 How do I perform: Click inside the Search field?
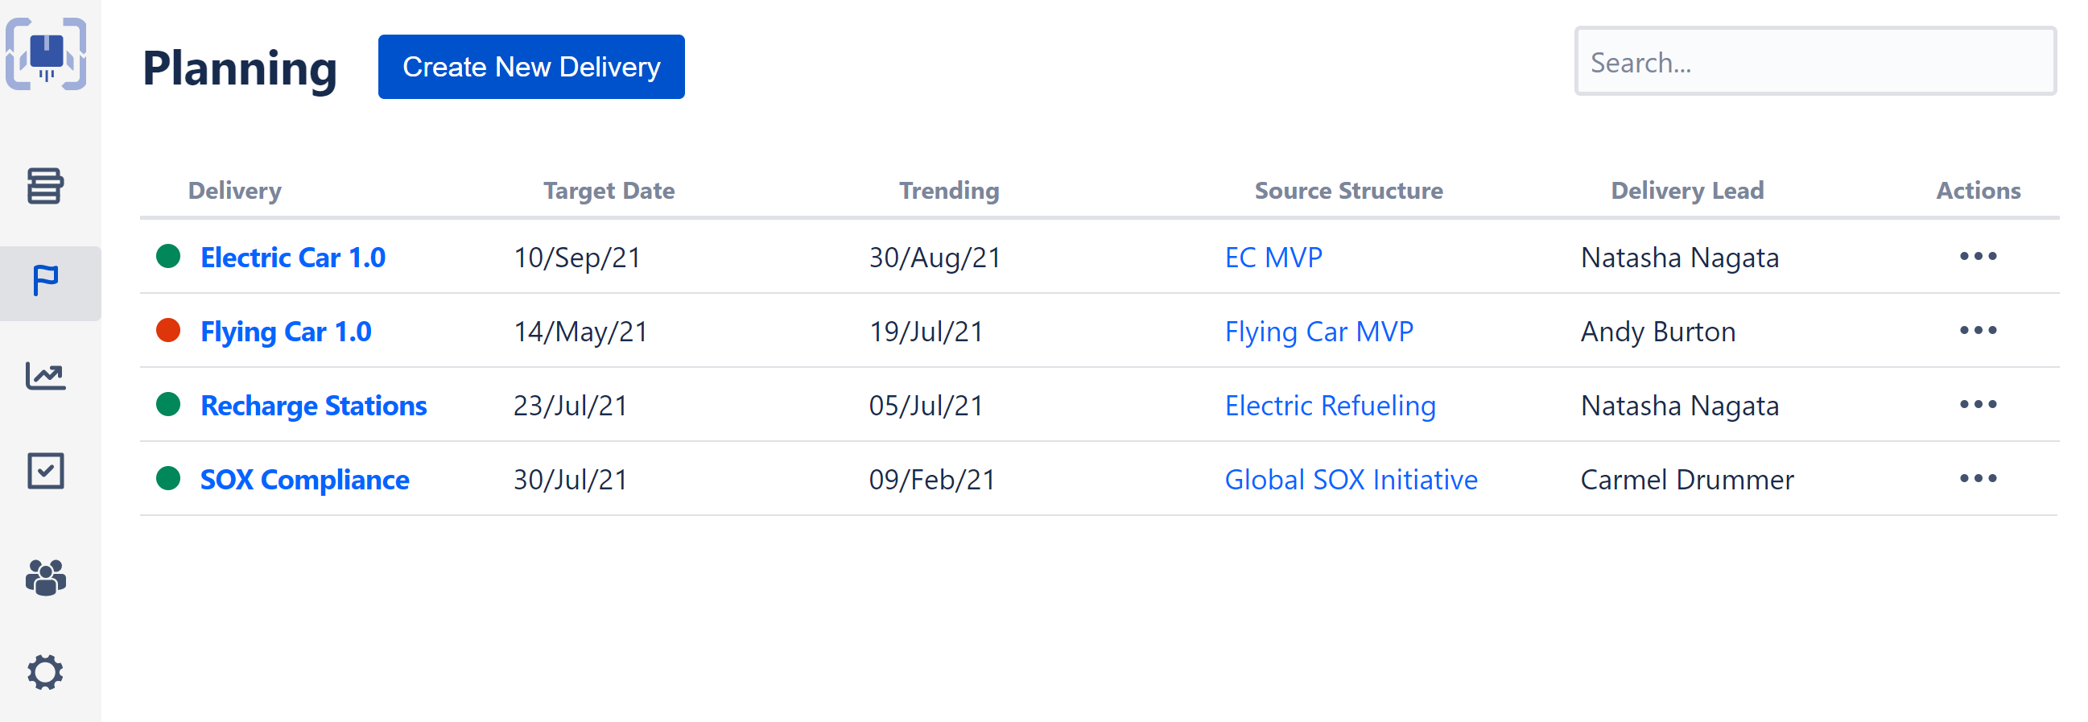(1816, 62)
